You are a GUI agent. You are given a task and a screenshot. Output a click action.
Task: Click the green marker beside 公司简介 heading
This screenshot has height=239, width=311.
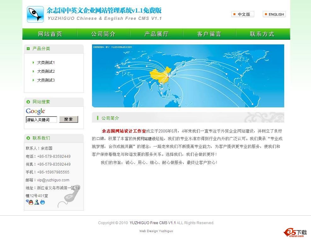pos(97,118)
